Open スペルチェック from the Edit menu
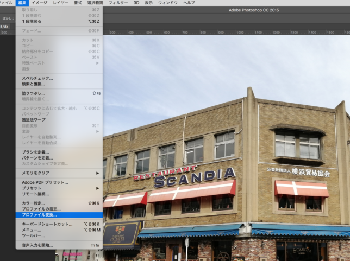The image size is (350, 261). pyautogui.click(x=34, y=78)
